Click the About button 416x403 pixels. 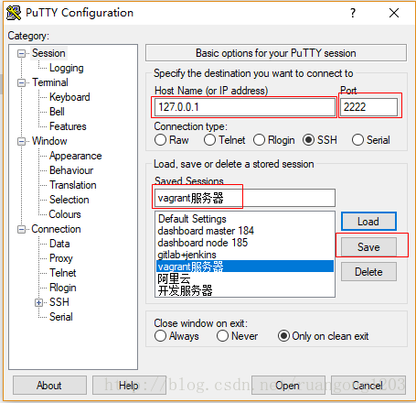tap(49, 386)
